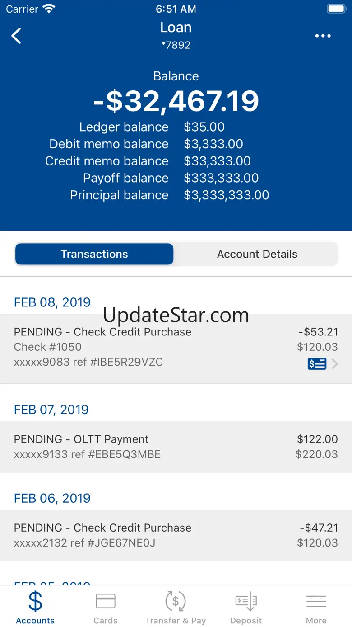Screen dimensions: 352x627
Task: Open the More menu icon
Action: pyautogui.click(x=316, y=602)
